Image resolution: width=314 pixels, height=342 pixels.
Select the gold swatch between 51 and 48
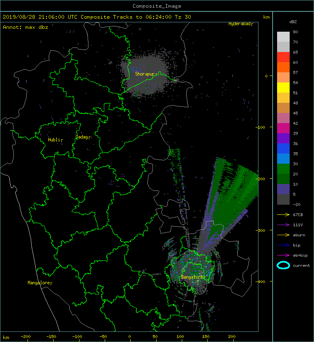pos(283,98)
